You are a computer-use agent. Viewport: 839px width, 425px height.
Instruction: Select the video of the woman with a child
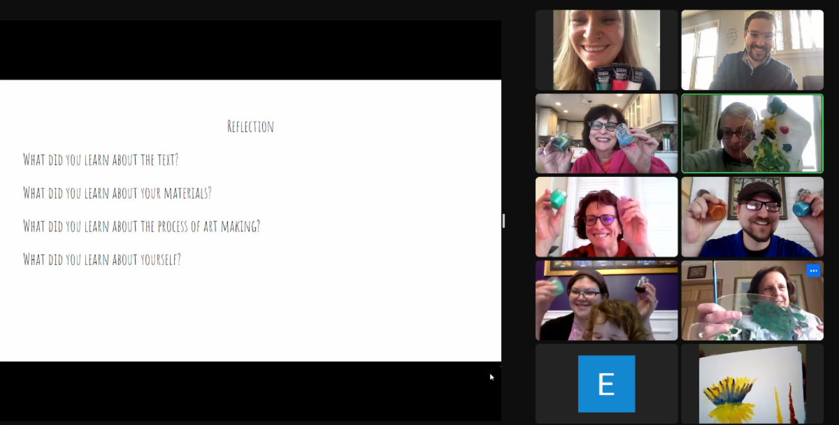[x=606, y=301]
